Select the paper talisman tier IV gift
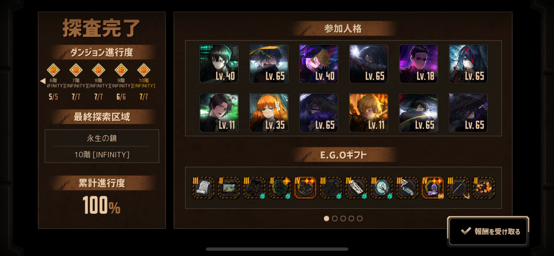 [356, 188]
